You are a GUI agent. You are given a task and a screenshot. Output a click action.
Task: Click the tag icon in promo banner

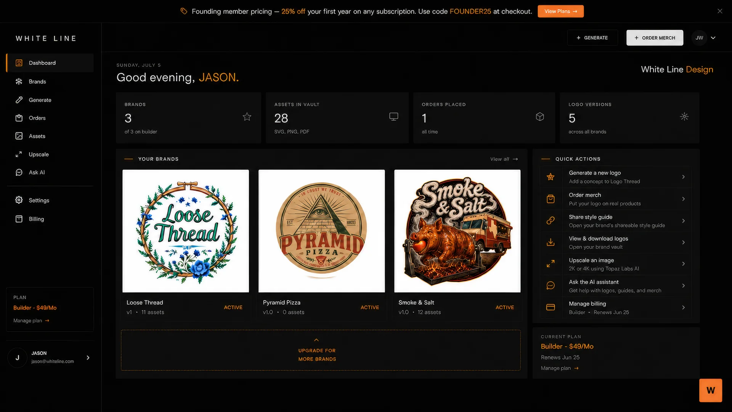point(184,11)
